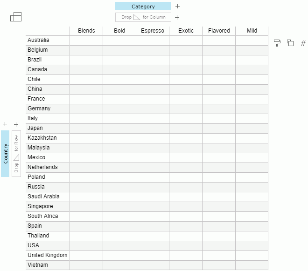
Task: Click the copy/duplicate icon
Action: click(290, 43)
